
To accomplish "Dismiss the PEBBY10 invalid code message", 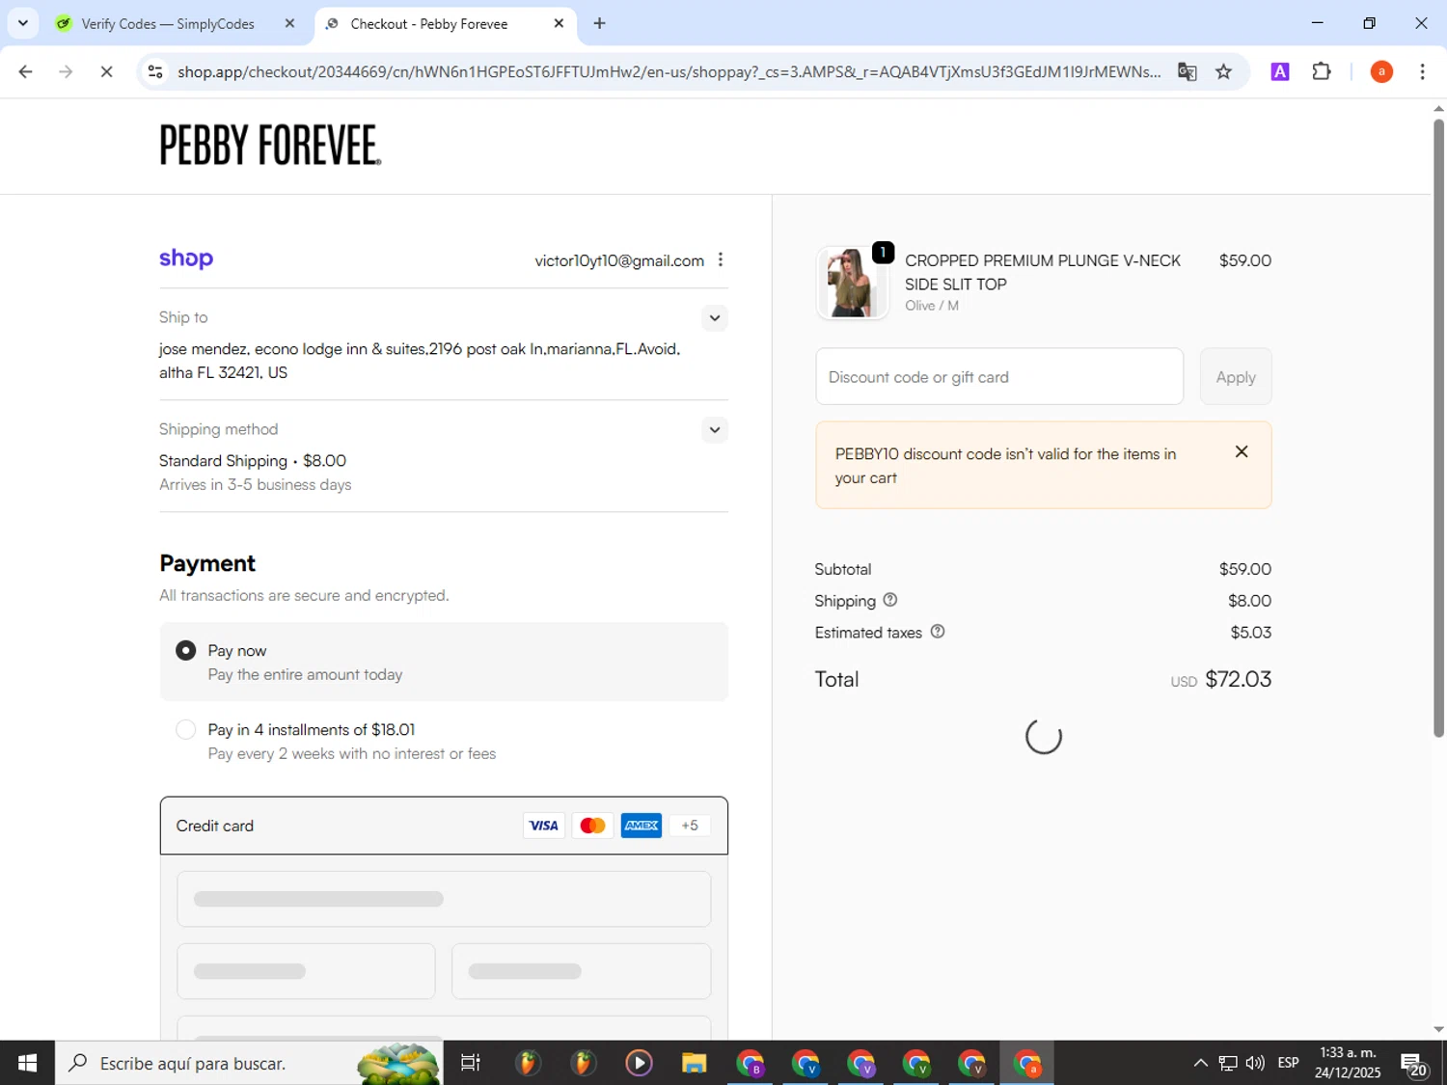I will (x=1242, y=451).
